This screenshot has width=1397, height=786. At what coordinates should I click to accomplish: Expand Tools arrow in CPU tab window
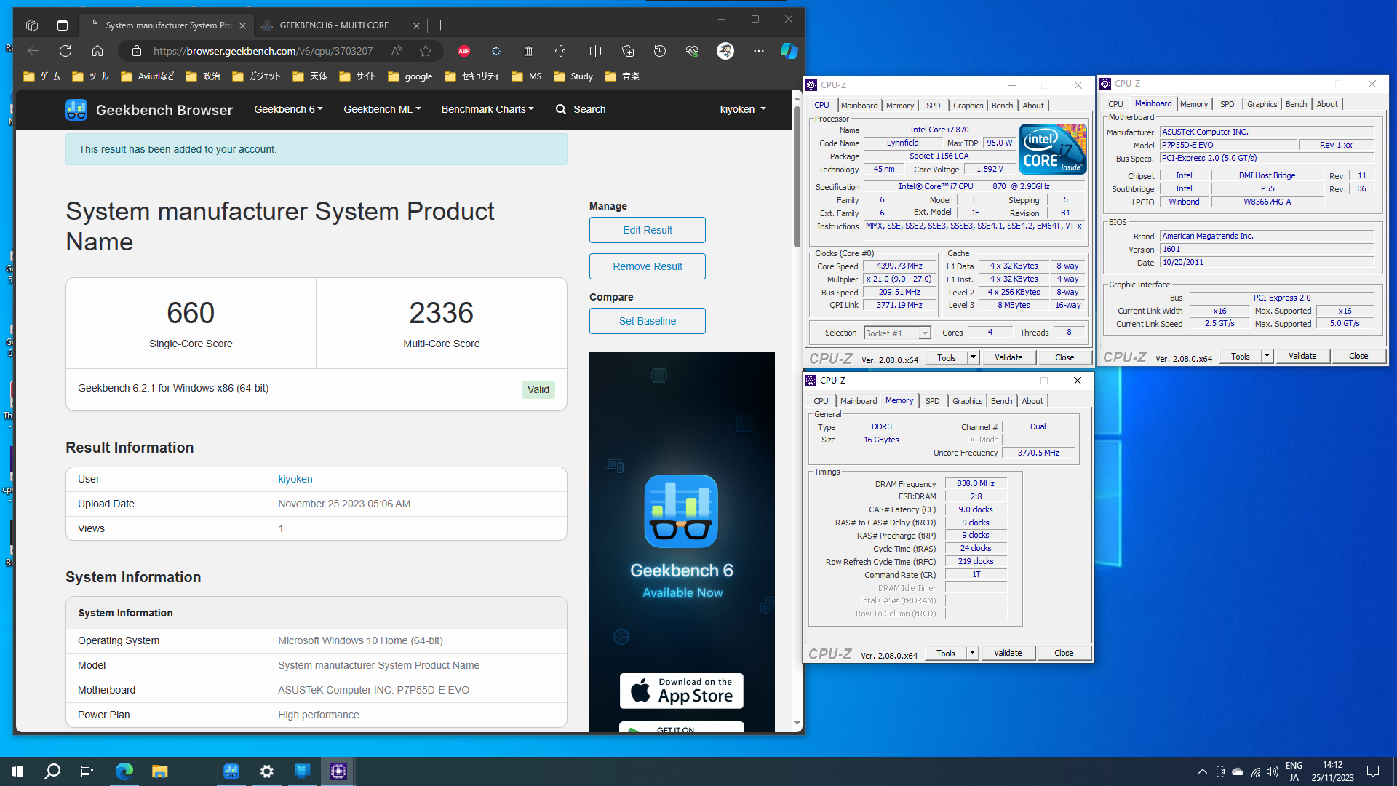pyautogui.click(x=973, y=357)
